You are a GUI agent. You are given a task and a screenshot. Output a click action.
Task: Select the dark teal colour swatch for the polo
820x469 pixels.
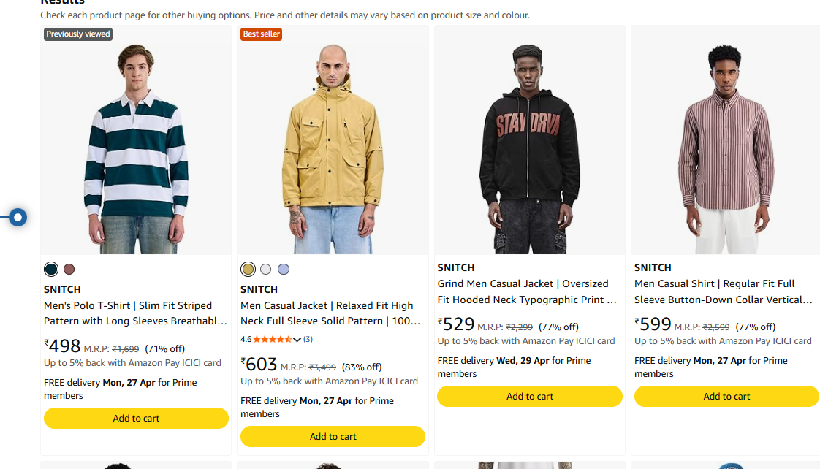point(51,269)
